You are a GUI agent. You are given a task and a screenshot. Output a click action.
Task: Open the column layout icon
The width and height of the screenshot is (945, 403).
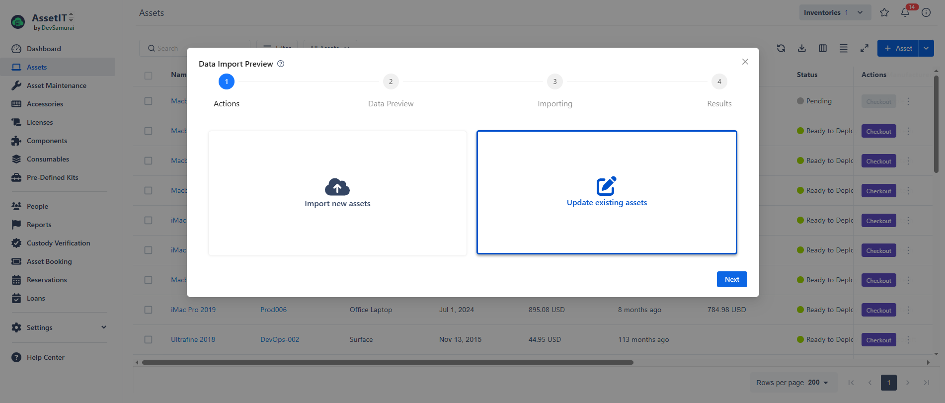pos(823,48)
